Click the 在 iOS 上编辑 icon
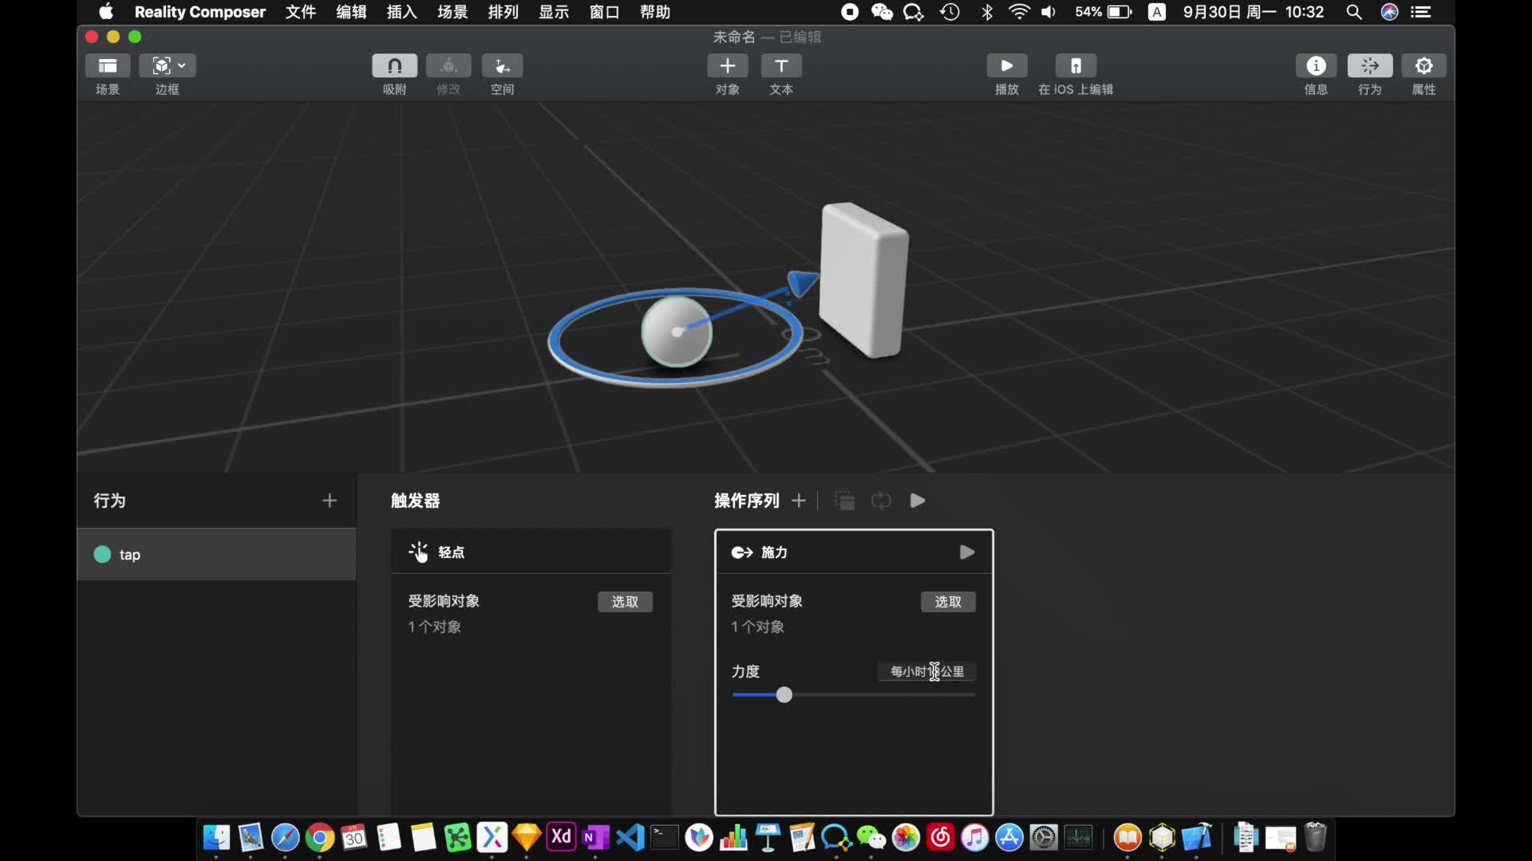The image size is (1532, 861). 1076,65
